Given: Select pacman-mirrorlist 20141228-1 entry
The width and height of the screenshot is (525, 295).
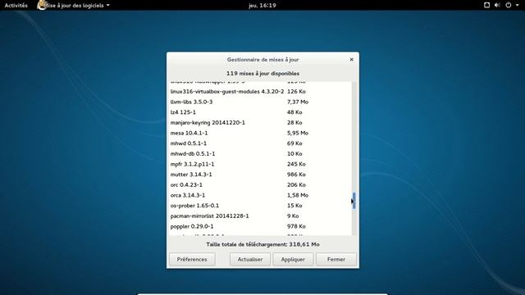Looking at the screenshot, I should [x=260, y=216].
